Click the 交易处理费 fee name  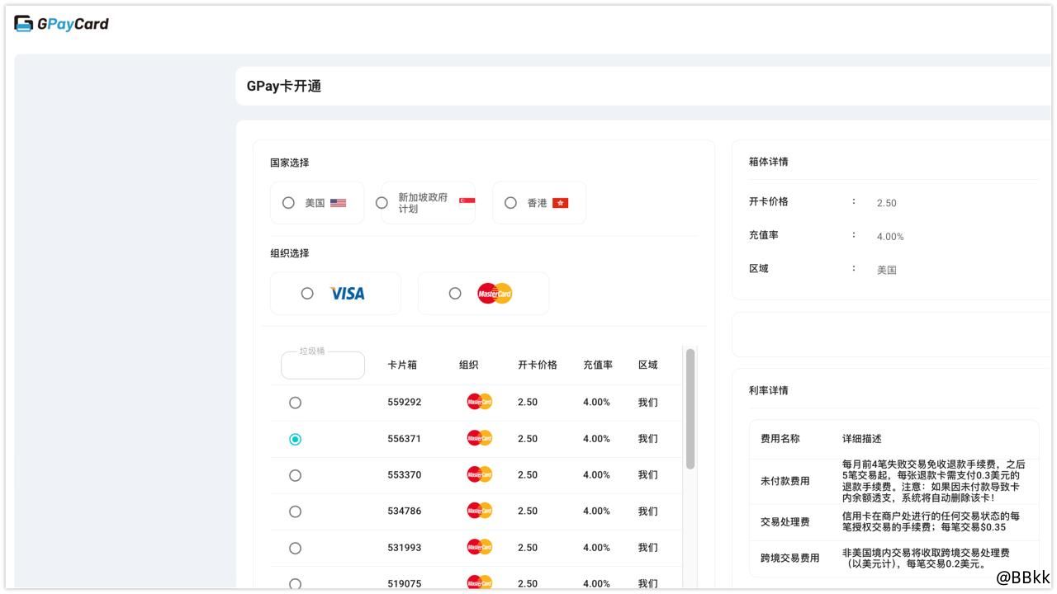785,522
